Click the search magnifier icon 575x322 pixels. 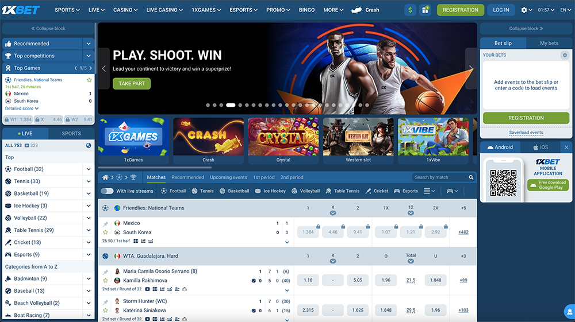coord(471,177)
